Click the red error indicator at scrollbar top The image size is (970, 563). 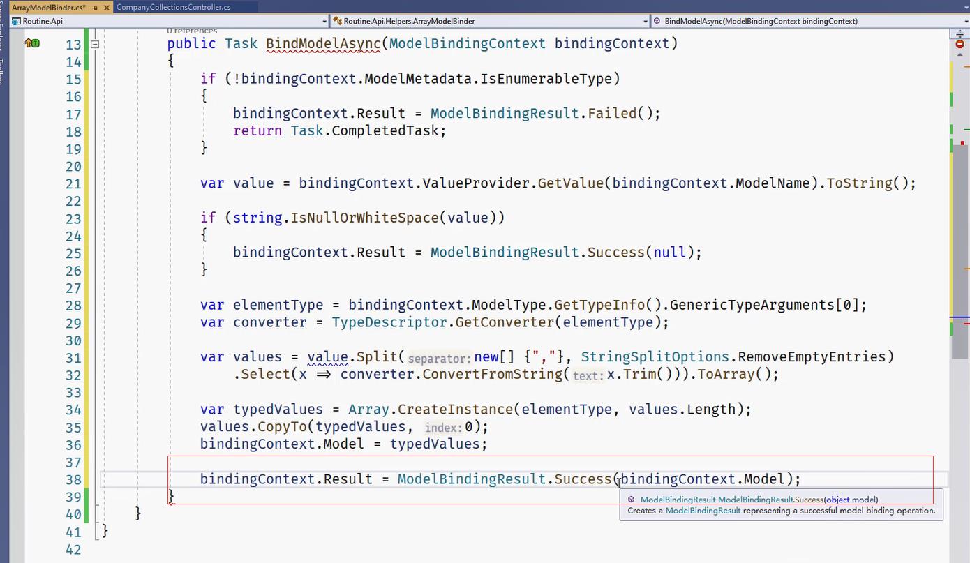(x=960, y=45)
